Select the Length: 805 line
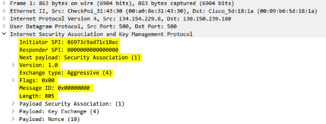326x124 pixels. (x=37, y=96)
